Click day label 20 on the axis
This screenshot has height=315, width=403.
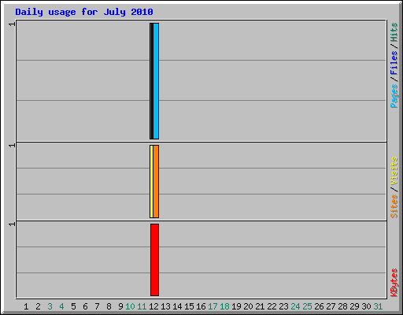248,306
